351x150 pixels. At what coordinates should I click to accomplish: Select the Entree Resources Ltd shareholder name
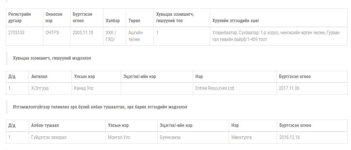[215, 88]
